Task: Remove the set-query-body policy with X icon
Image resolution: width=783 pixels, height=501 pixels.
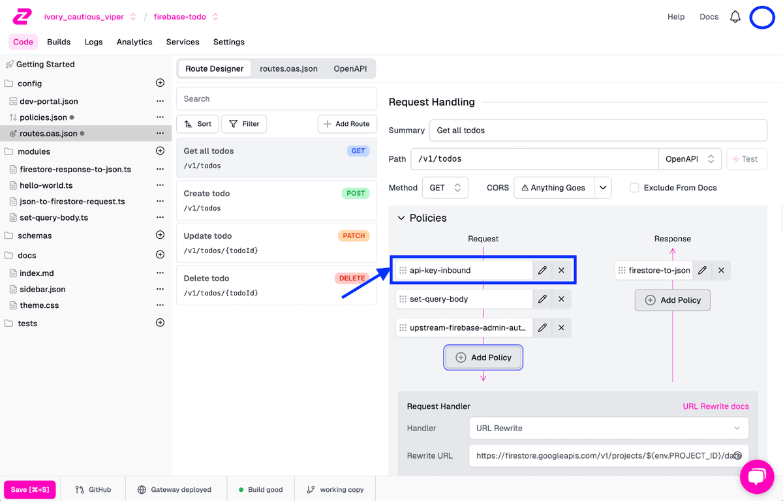Action: 561,299
